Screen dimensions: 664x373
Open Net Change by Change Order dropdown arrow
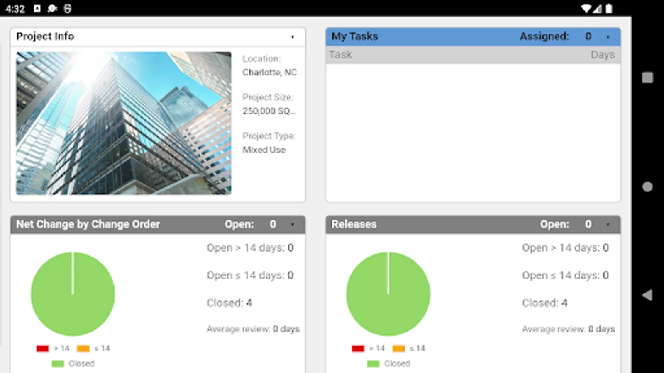[x=293, y=225]
